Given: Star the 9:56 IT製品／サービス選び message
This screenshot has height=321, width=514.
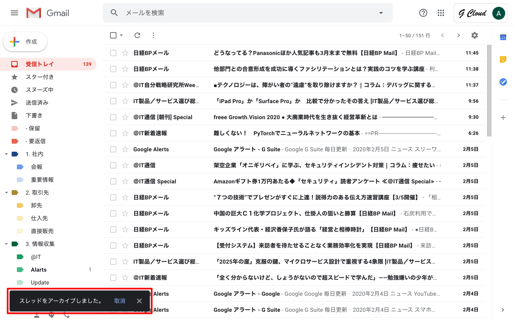Looking at the screenshot, I should (125, 101).
